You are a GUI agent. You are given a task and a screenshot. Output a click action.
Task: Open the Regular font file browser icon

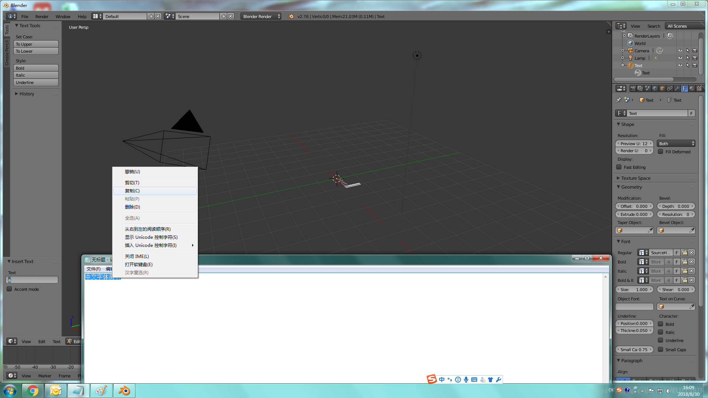tap(684, 252)
